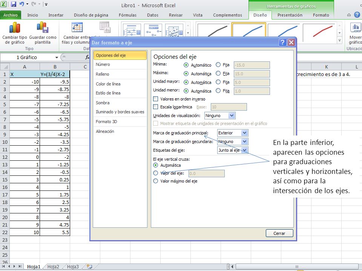Screen dimensions: 362x271
Task: Switch to the Fórmulas ribbon tab
Action: 127,15
